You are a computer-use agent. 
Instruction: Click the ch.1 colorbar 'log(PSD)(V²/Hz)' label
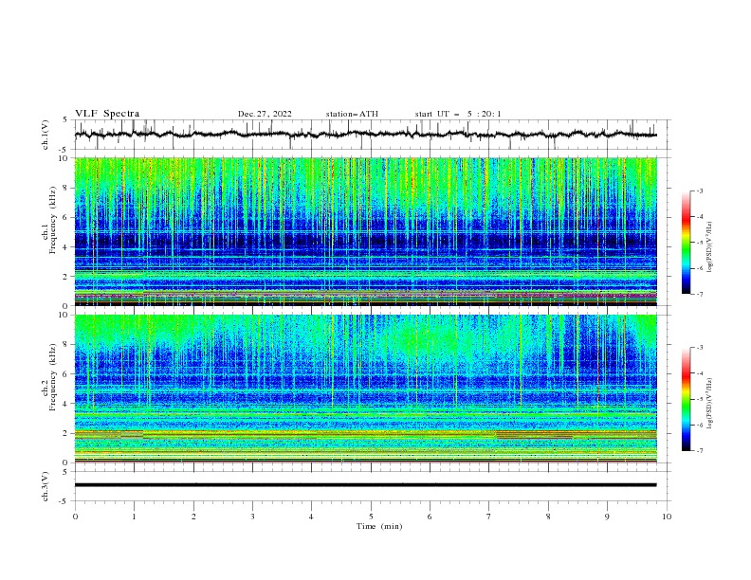[709, 247]
